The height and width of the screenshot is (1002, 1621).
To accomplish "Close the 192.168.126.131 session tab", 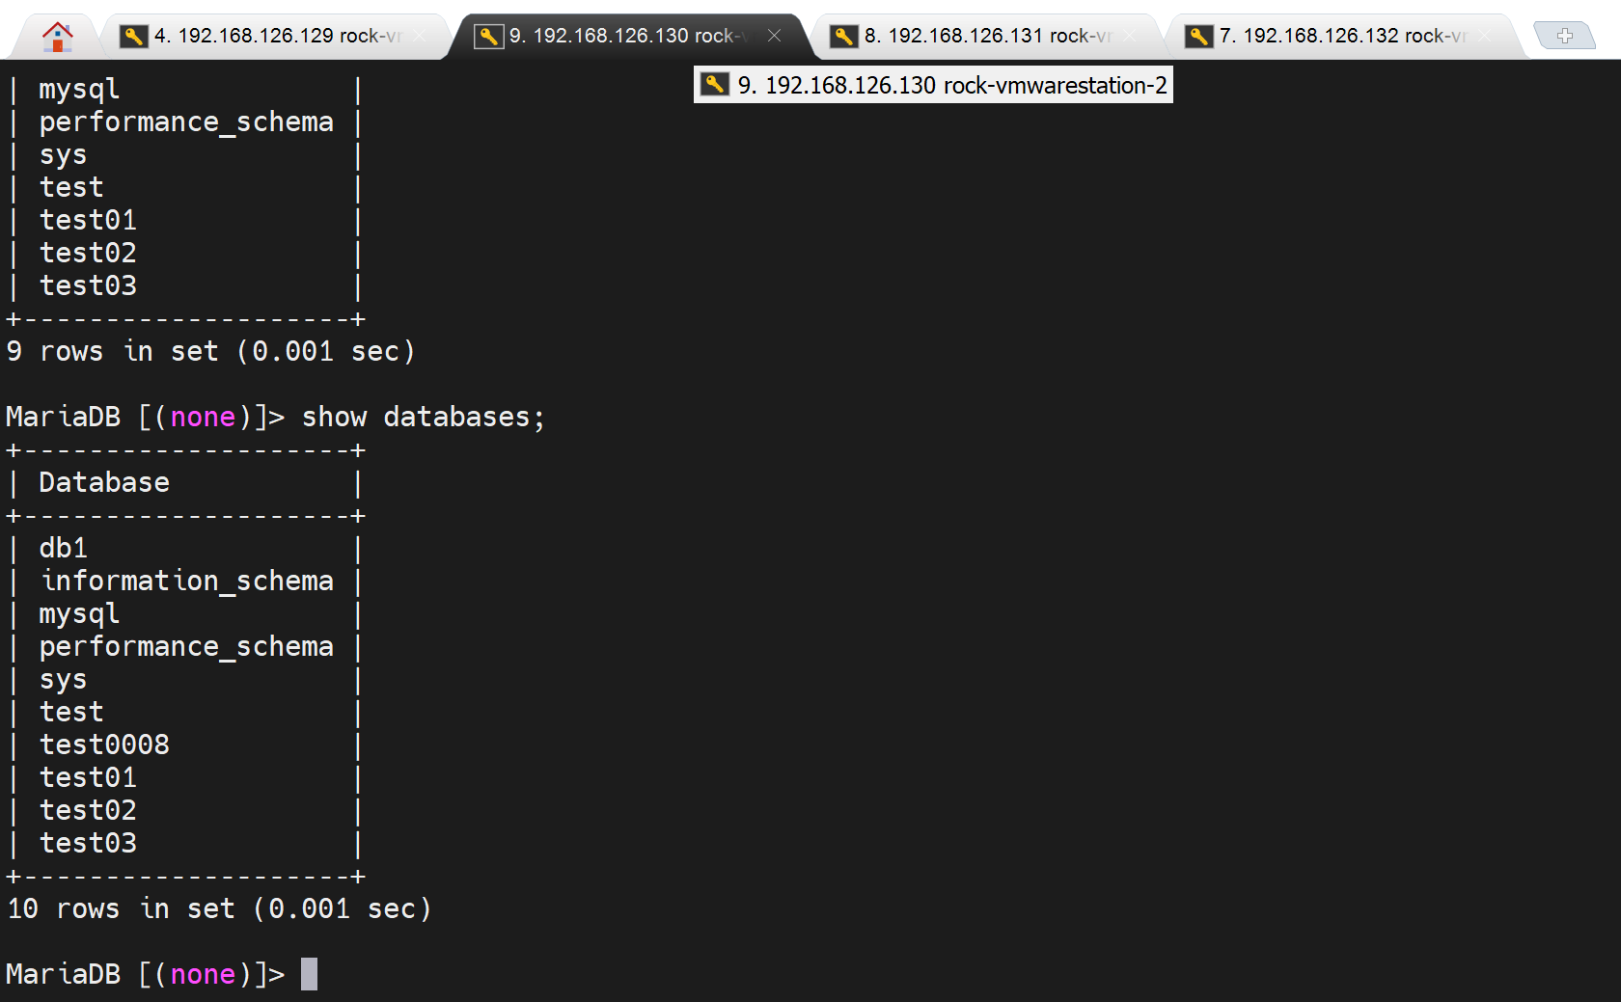I will 1129,36.
